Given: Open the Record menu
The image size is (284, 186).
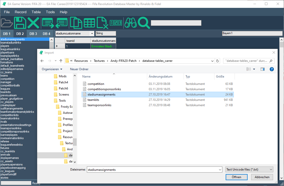Looking at the screenshot, I should (21, 12).
